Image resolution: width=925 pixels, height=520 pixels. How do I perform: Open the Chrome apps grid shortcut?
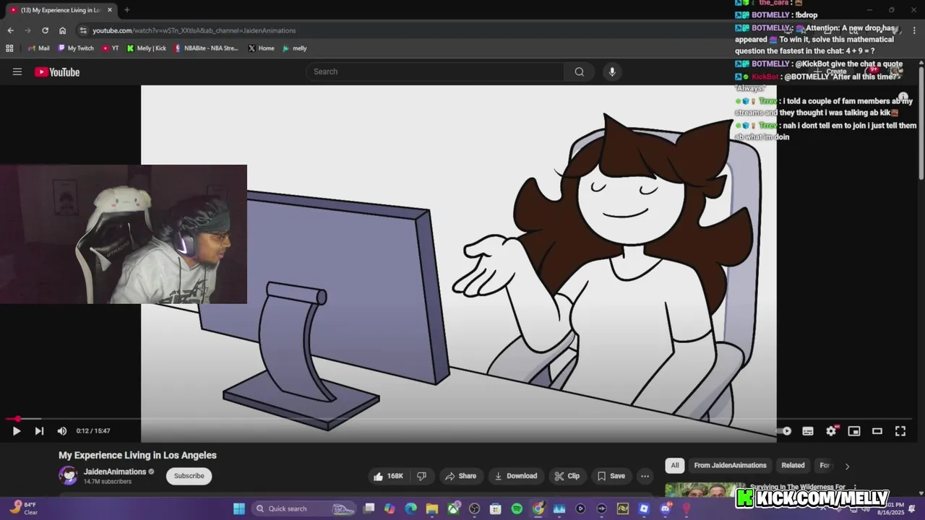[x=9, y=48]
